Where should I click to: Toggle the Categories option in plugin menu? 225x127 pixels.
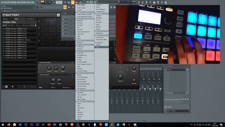99,43
